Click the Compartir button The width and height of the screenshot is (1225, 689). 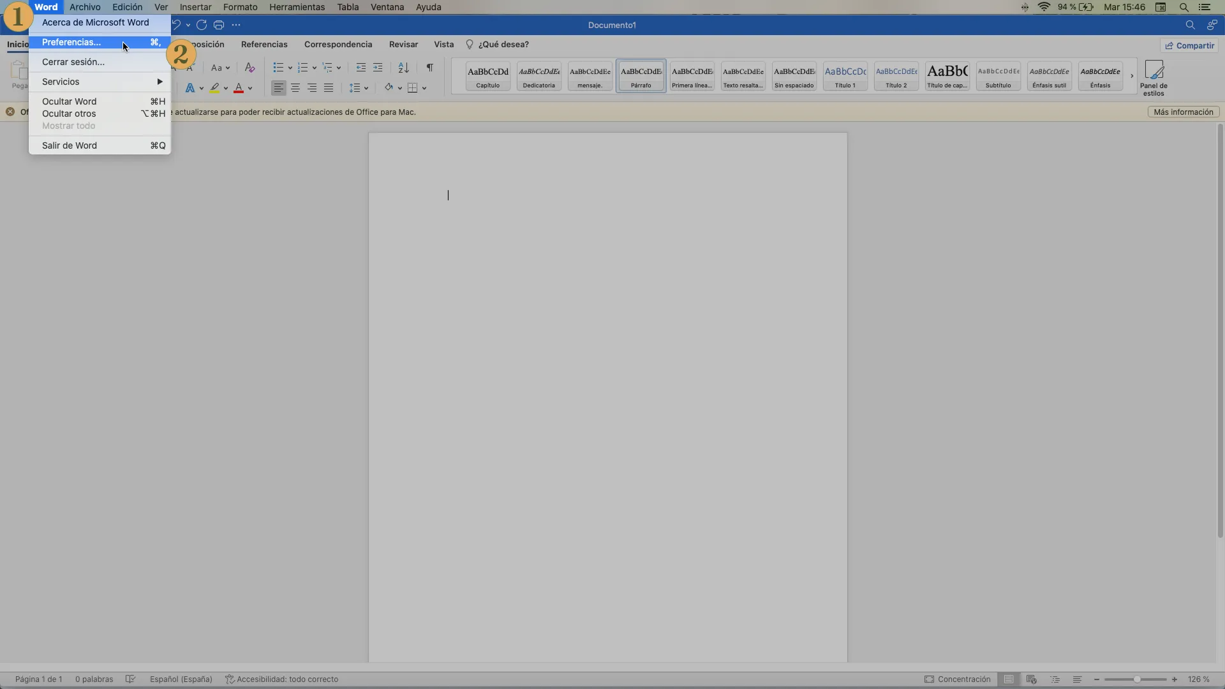(1189, 45)
